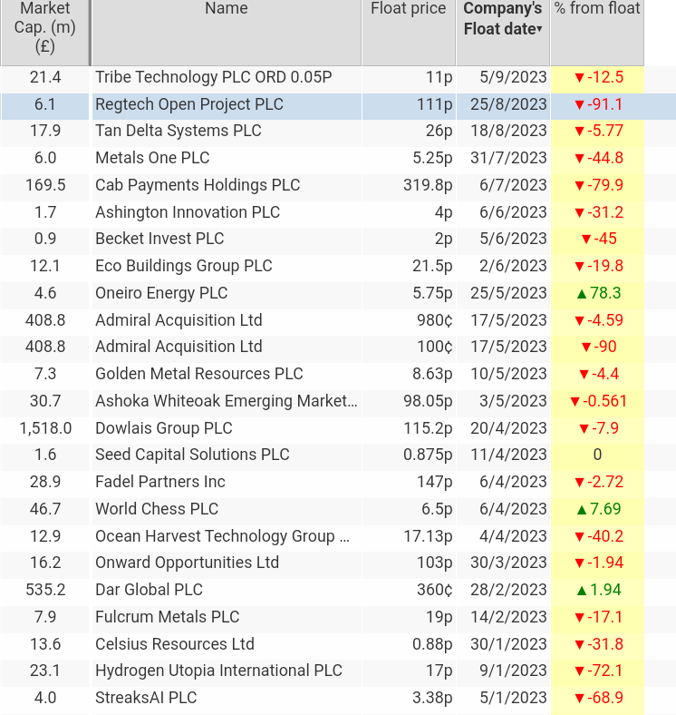This screenshot has height=715, width=676.
Task: Sort by Company's Float date column header
Action: click(503, 19)
